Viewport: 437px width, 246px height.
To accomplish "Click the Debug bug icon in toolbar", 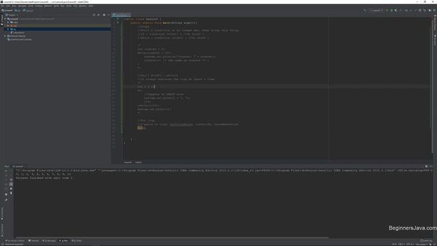I will pos(391,10).
